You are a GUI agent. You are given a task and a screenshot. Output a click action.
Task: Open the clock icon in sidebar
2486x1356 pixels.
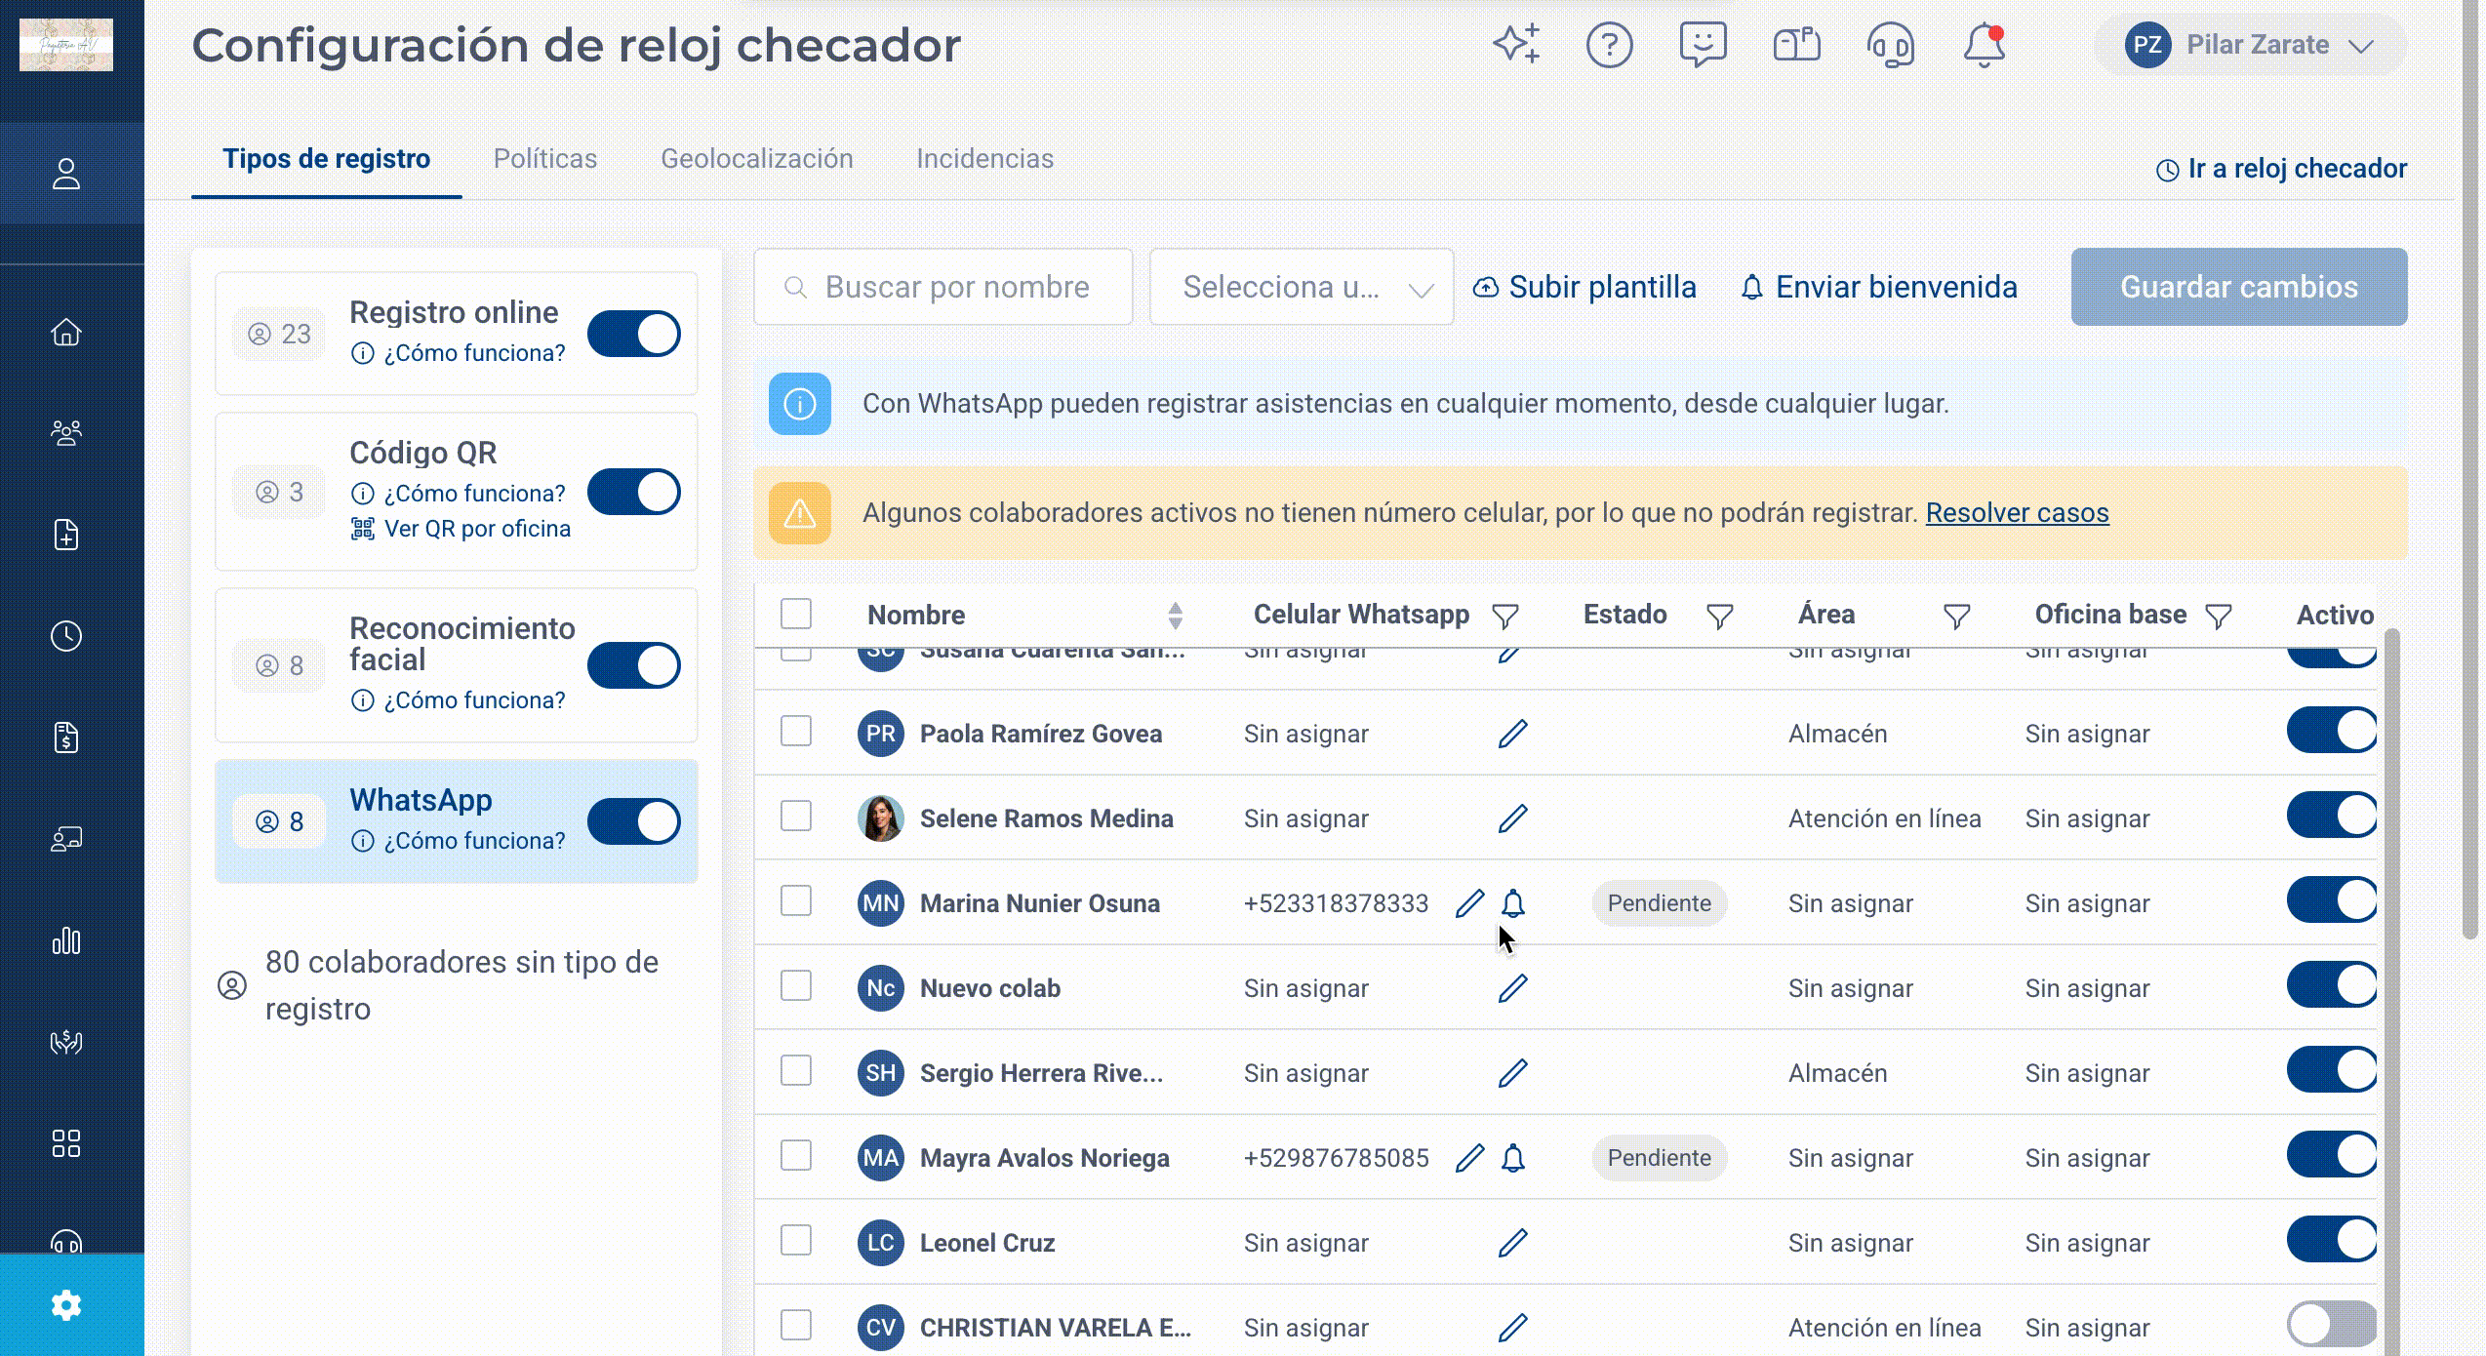pos(66,636)
